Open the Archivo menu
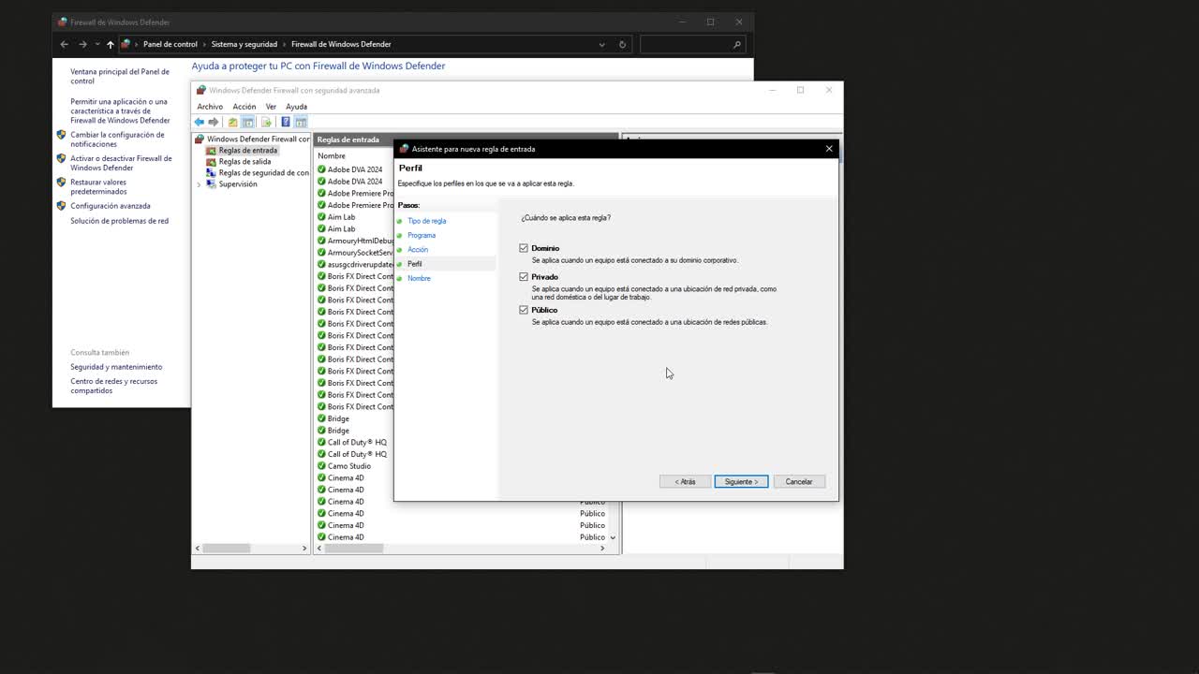 (x=210, y=106)
